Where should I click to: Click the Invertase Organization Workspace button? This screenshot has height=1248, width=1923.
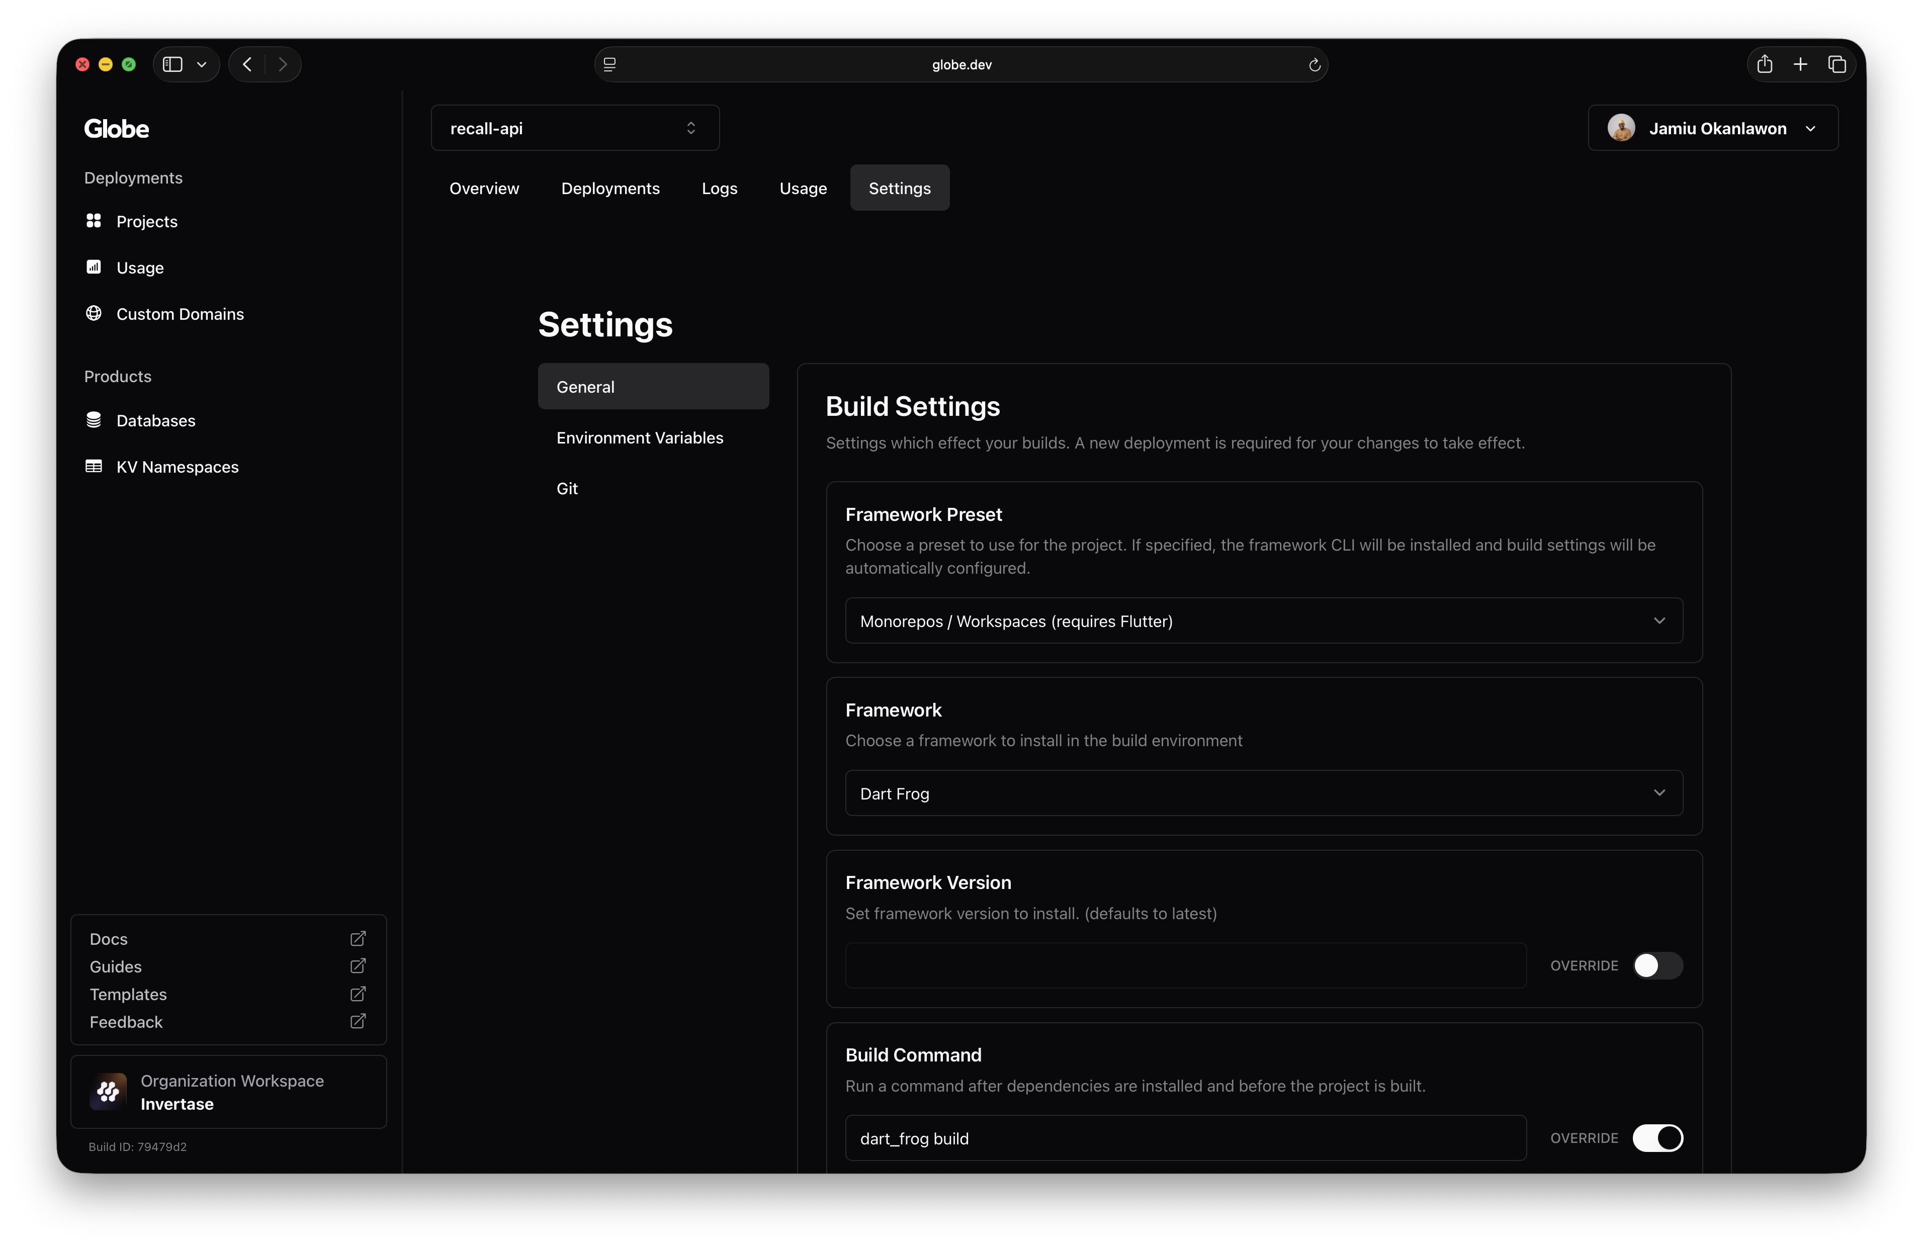pyautogui.click(x=229, y=1092)
